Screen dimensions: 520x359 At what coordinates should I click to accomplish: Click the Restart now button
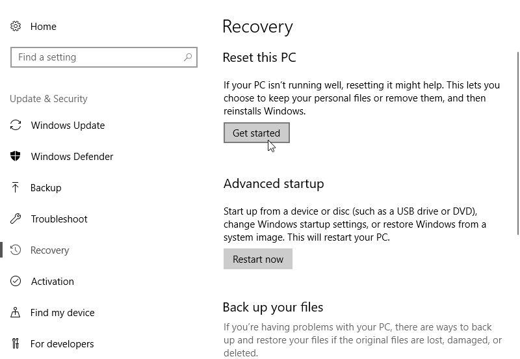(x=258, y=259)
